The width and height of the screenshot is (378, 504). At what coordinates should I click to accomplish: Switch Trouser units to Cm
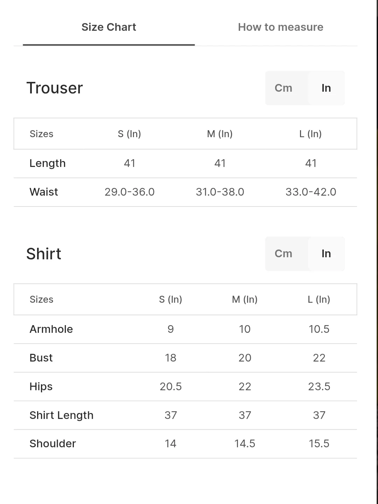coord(283,88)
